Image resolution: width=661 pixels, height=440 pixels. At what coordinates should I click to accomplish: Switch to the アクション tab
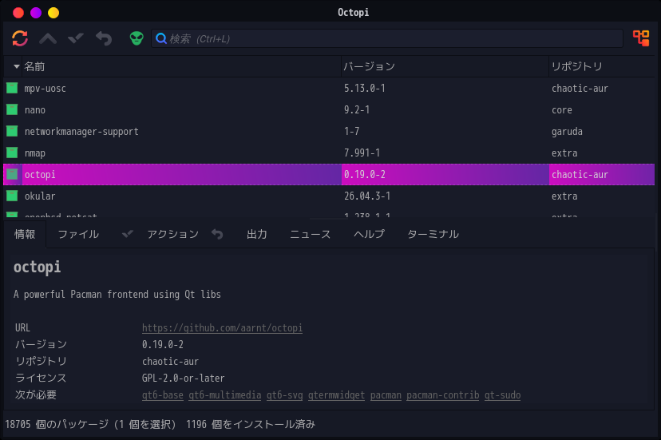173,234
